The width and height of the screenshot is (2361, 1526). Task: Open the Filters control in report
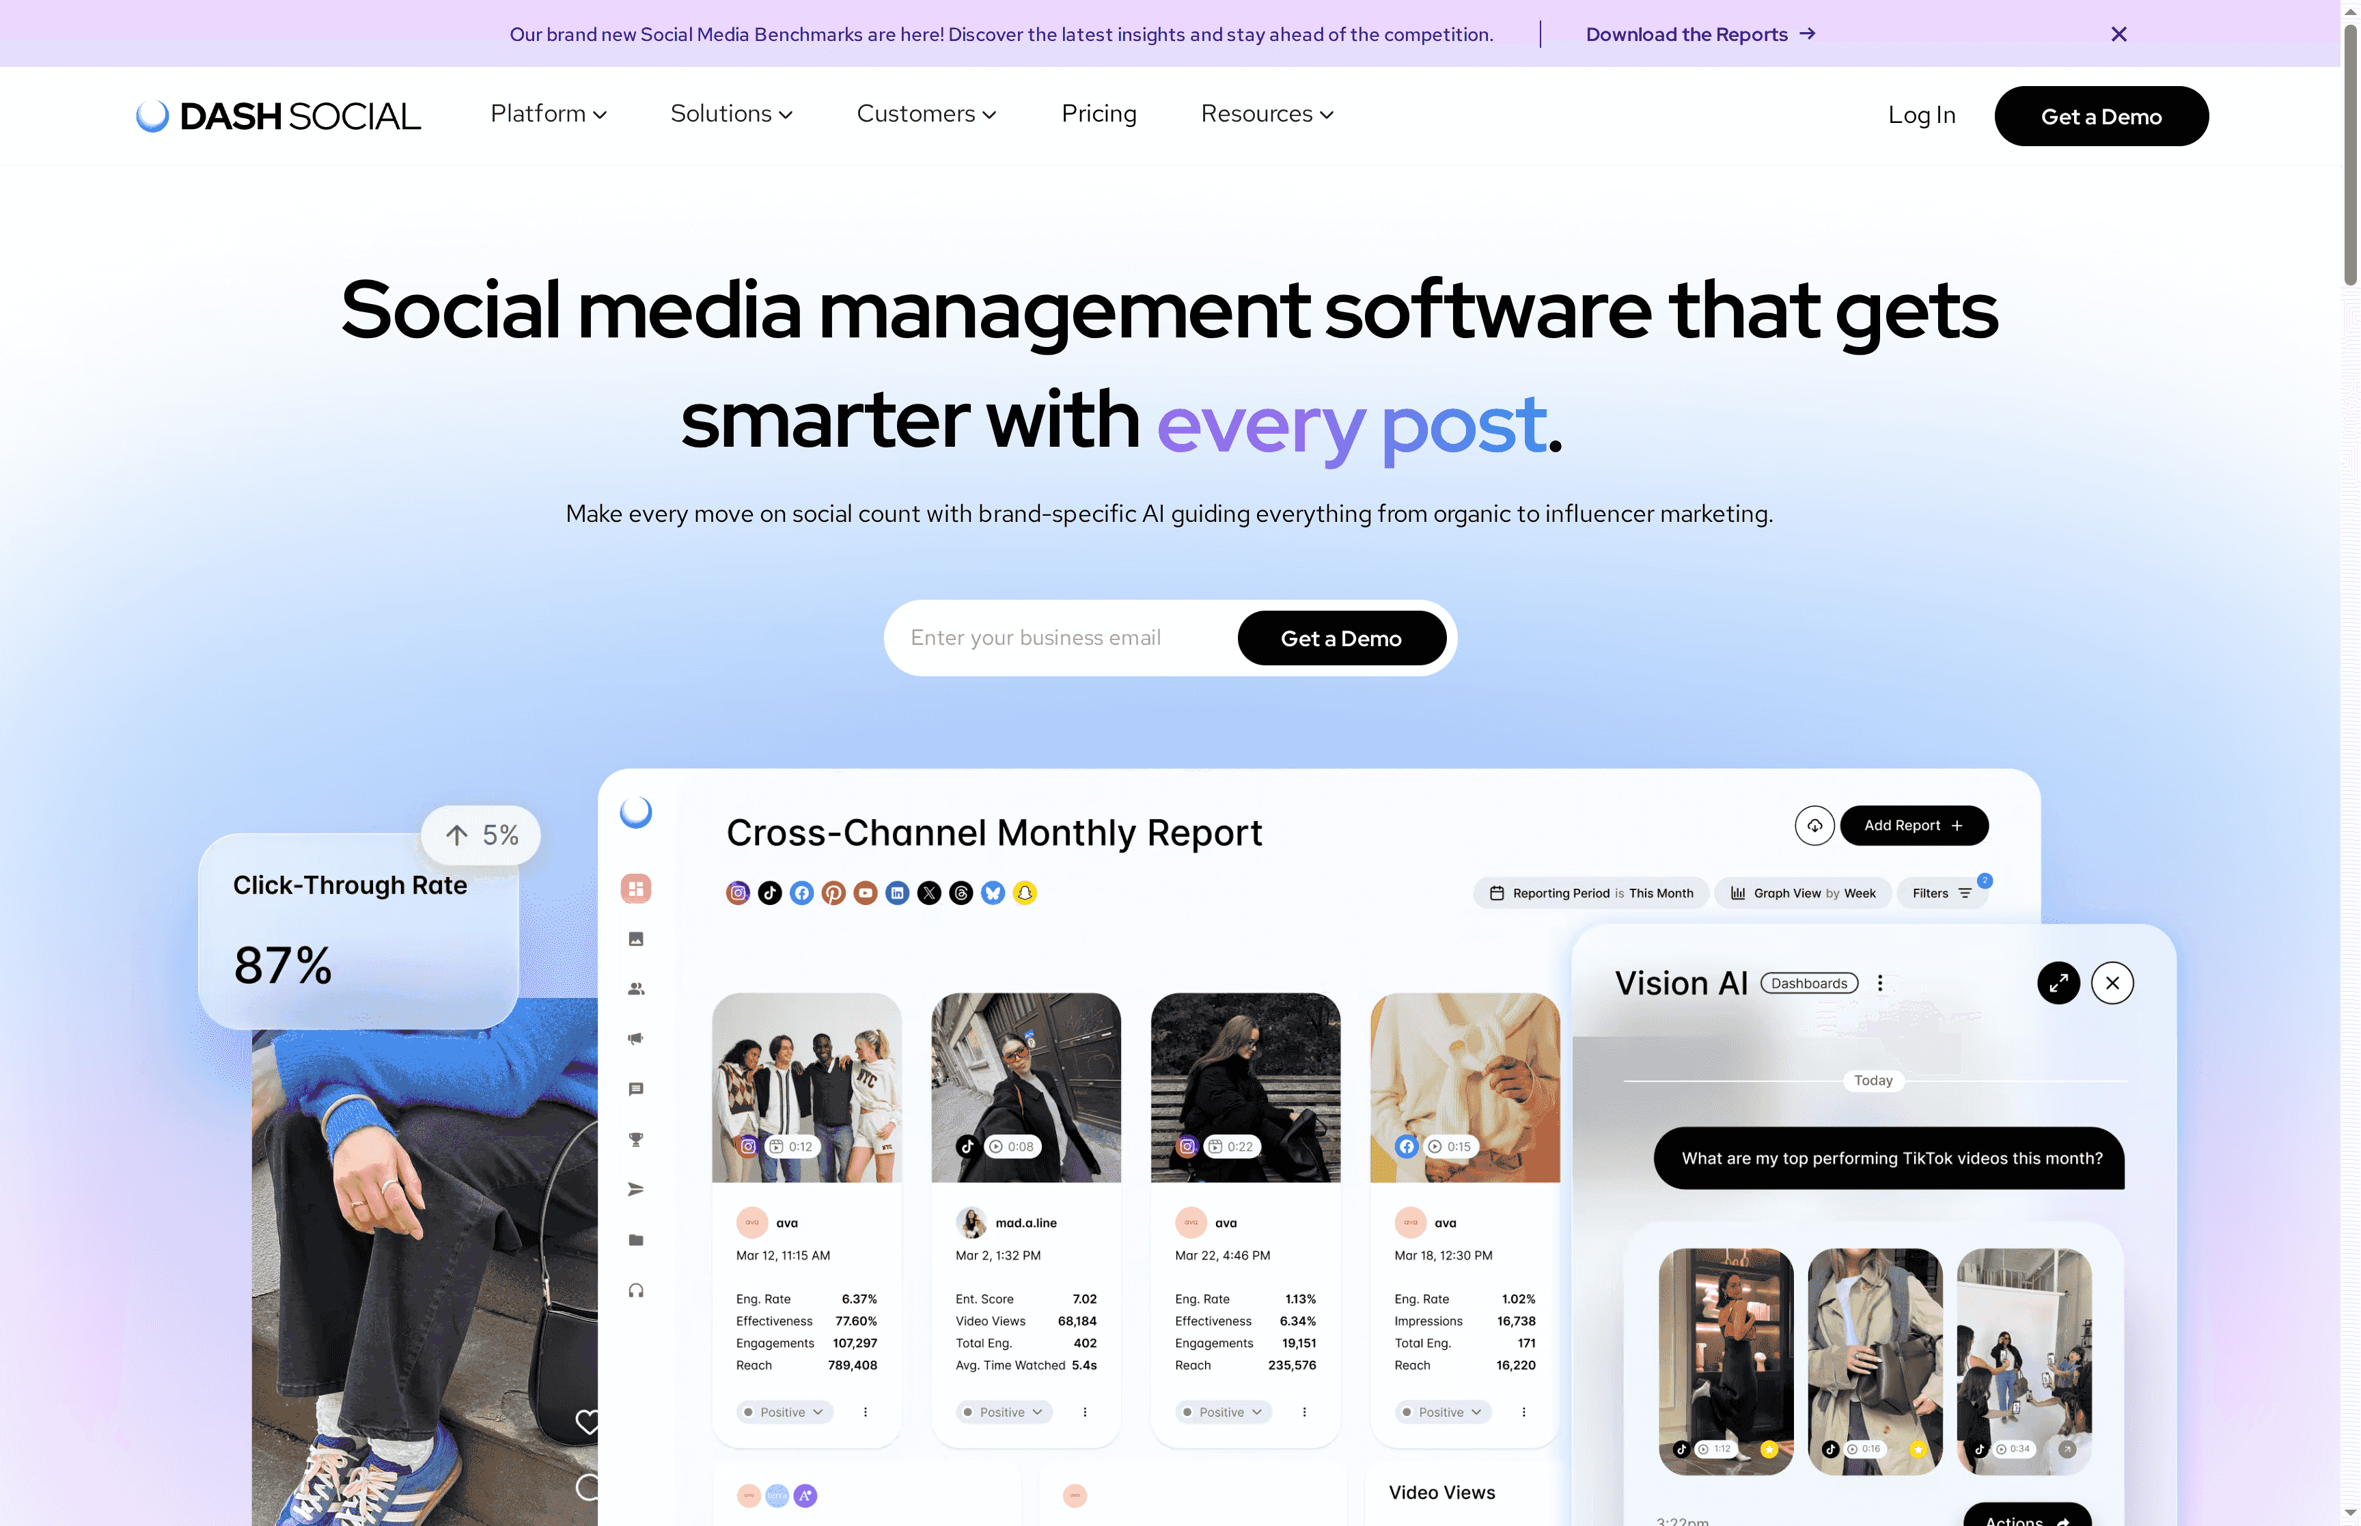(x=1941, y=893)
